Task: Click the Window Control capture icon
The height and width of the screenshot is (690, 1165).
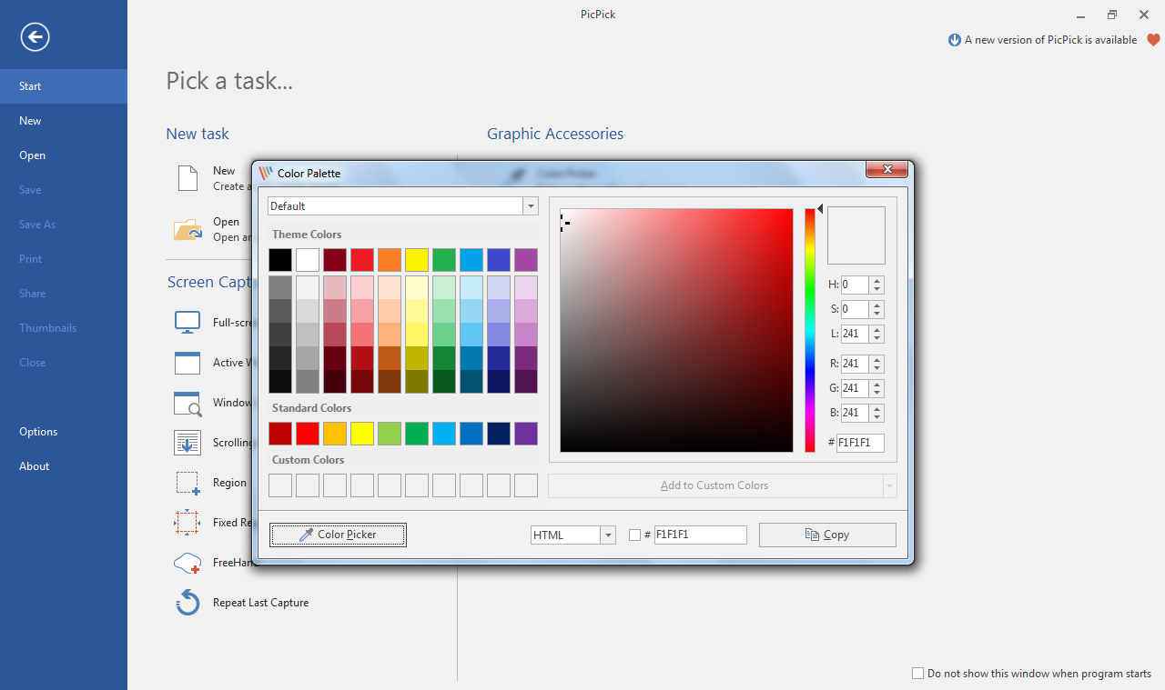Action: pyautogui.click(x=187, y=403)
